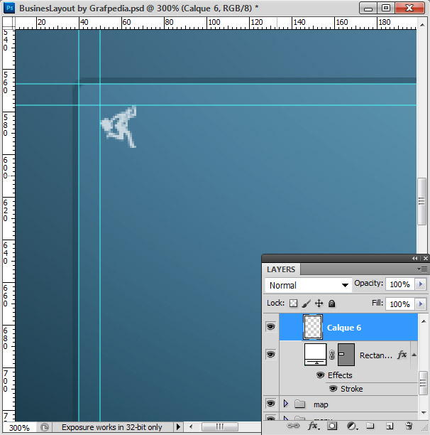Open the Layers panel options menu
The height and width of the screenshot is (435, 430).
422,269
